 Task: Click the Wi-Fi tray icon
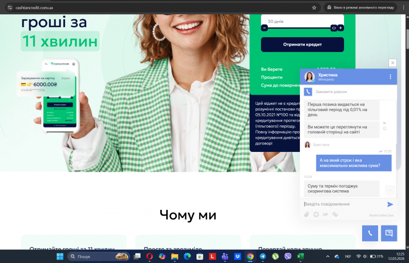pyautogui.click(x=358, y=257)
